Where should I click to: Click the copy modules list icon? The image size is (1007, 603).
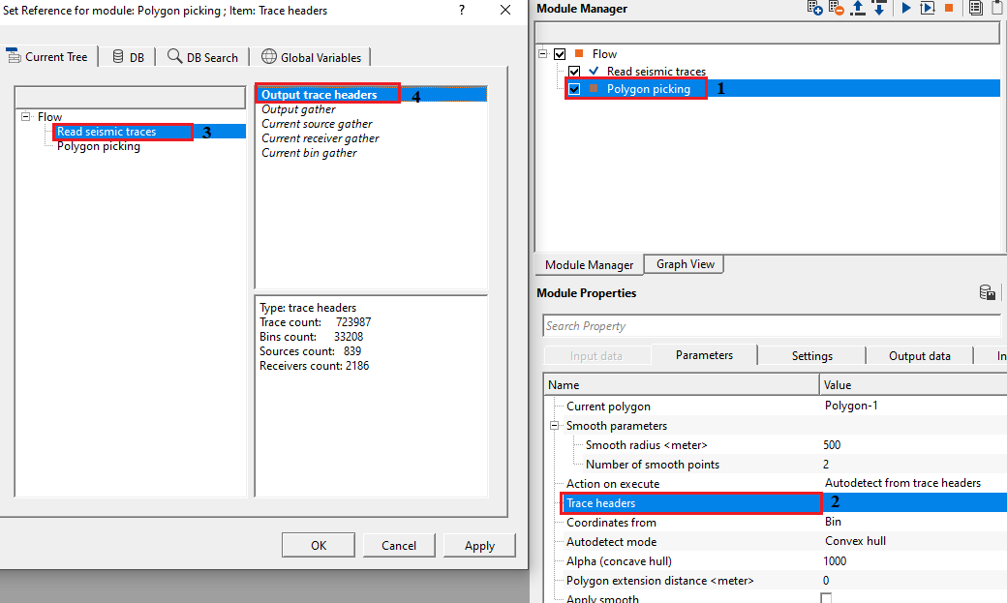coord(975,9)
